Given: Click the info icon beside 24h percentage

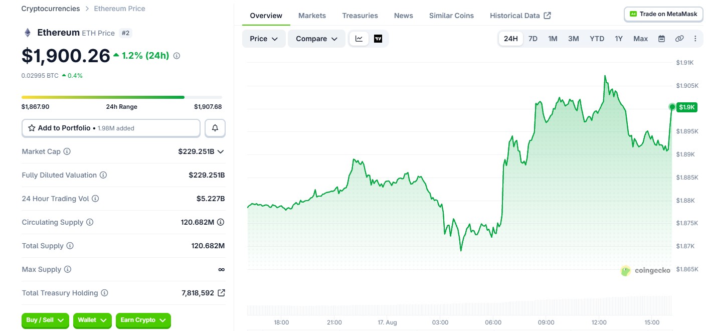Looking at the screenshot, I should click(x=176, y=56).
